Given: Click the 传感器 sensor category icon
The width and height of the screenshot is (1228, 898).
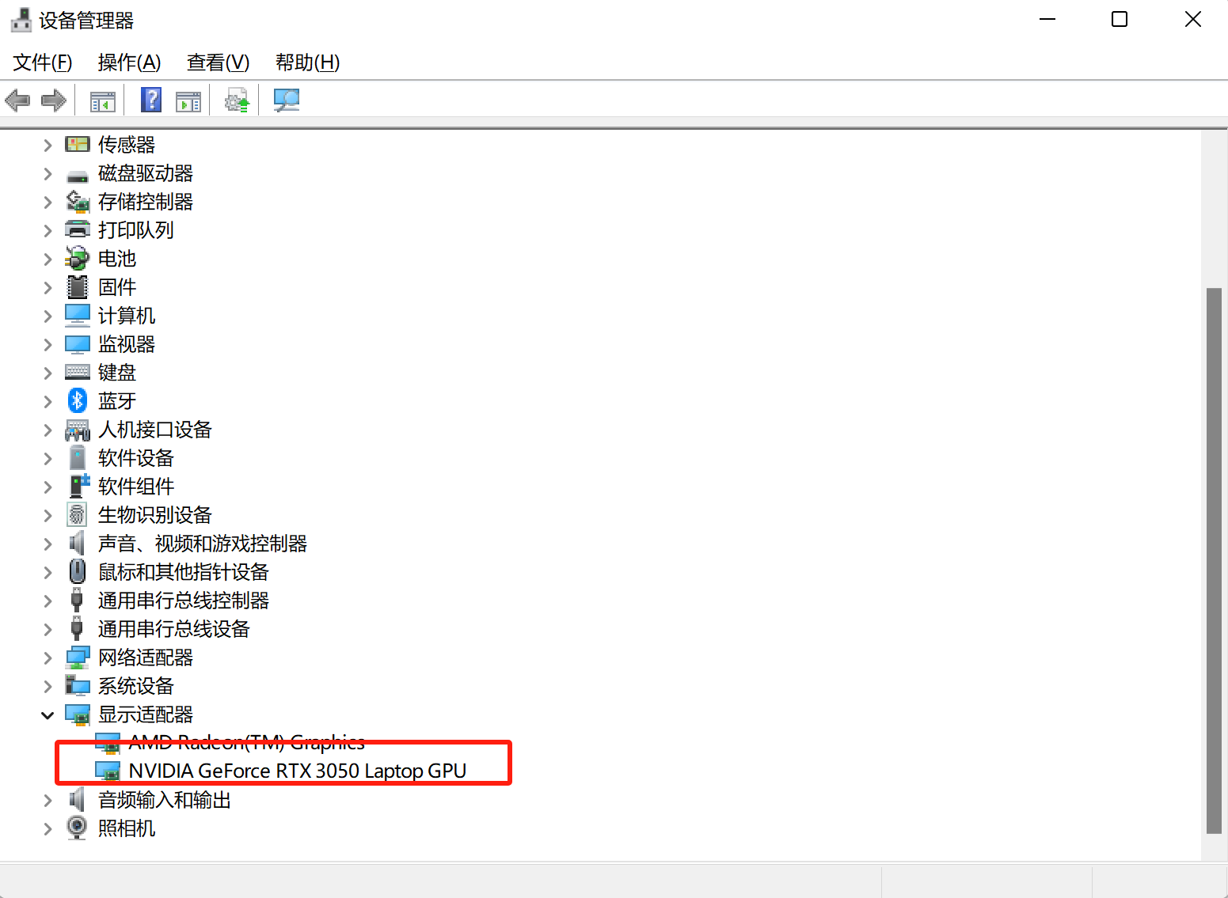Looking at the screenshot, I should coord(78,144).
